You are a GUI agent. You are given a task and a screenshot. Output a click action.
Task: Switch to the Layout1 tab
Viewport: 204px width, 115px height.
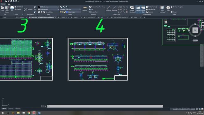click(11, 109)
